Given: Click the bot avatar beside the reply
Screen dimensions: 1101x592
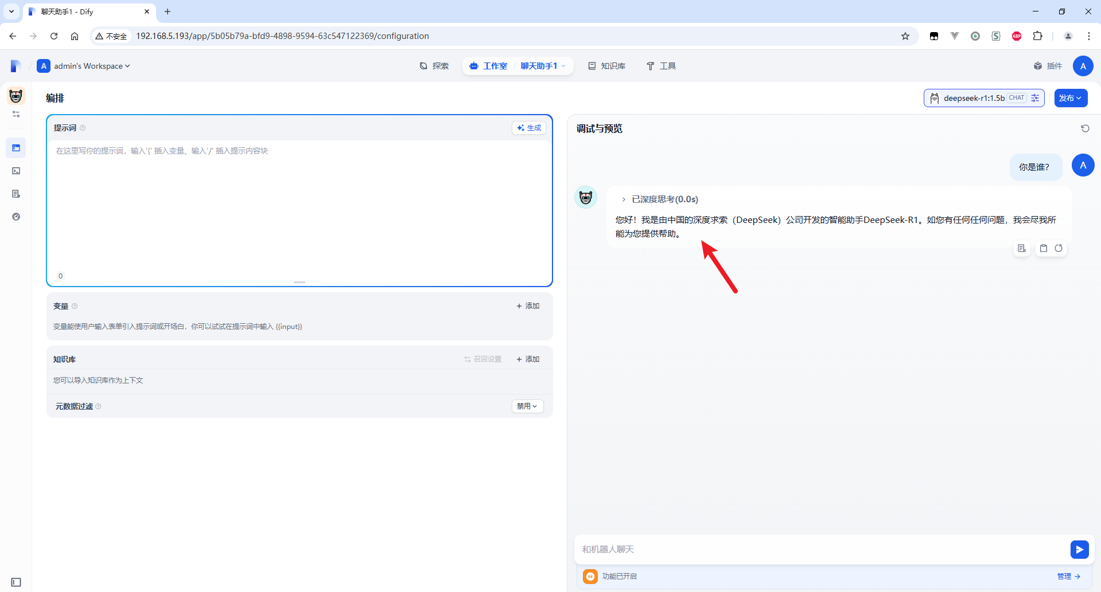Looking at the screenshot, I should pos(586,197).
